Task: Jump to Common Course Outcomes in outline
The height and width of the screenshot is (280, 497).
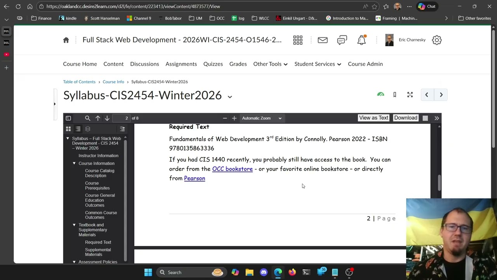Action: [101, 215]
